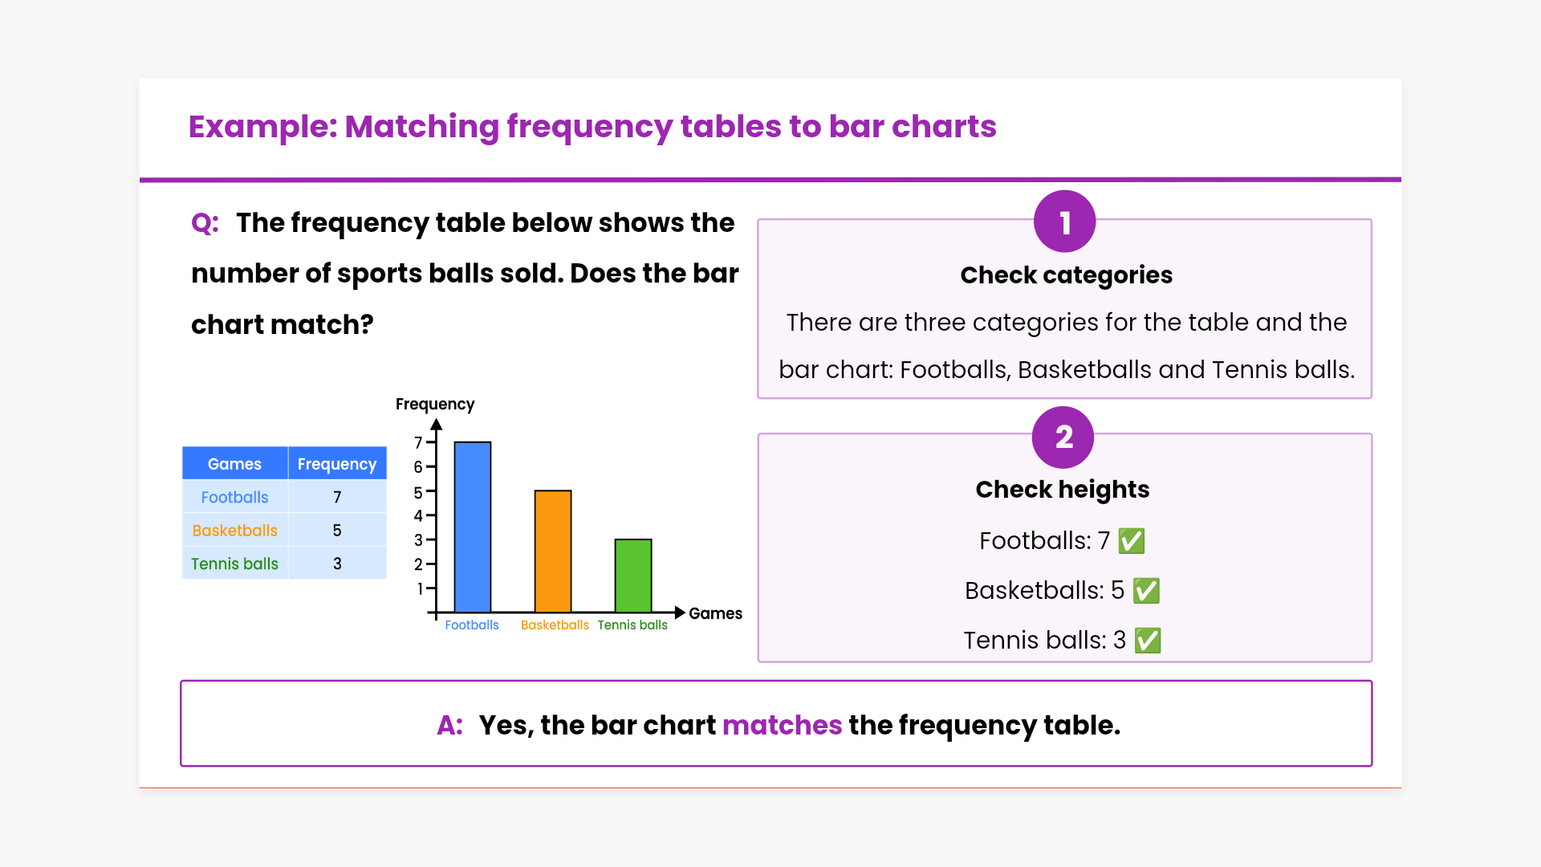
Task: Click the number 7 tick on y-axis
Action: tap(418, 442)
